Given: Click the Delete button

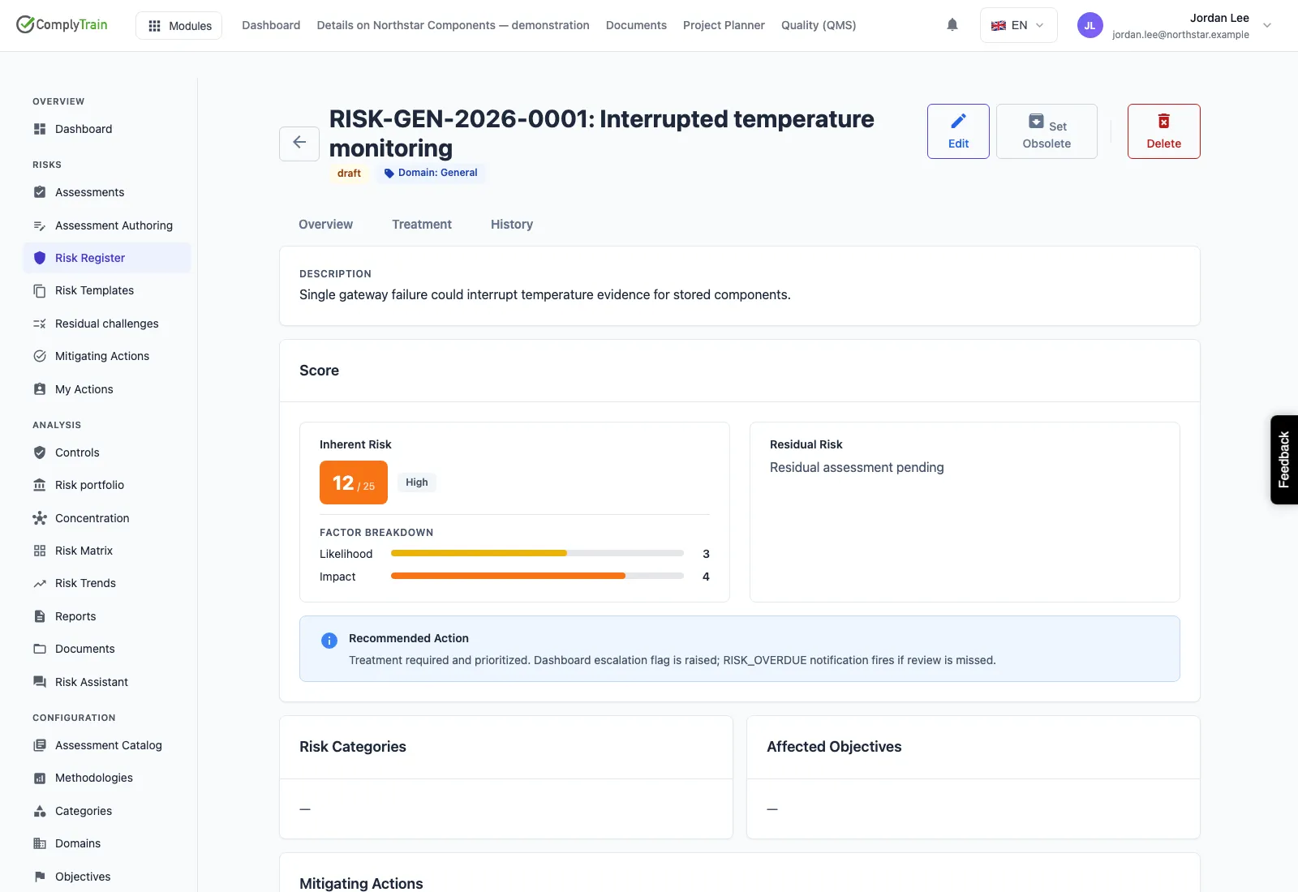Looking at the screenshot, I should click(x=1163, y=131).
